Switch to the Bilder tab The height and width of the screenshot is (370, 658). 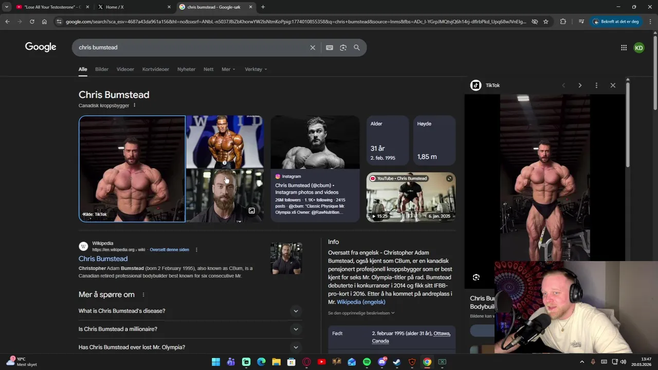tap(102, 69)
